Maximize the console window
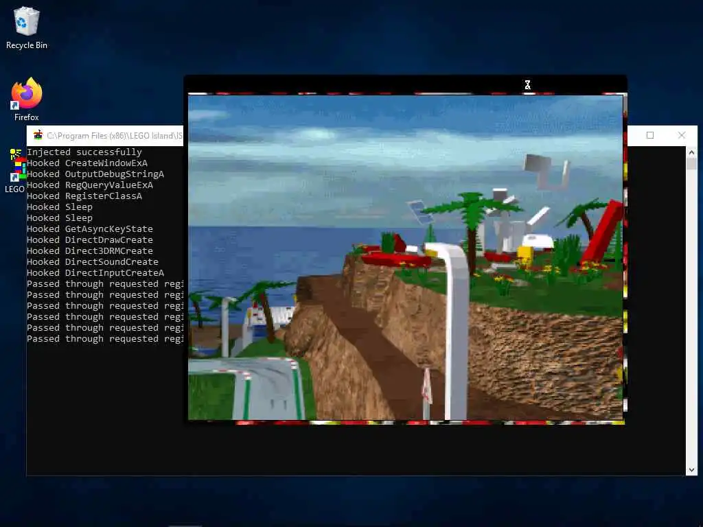Screen dimensions: 703x527 tap(650, 135)
